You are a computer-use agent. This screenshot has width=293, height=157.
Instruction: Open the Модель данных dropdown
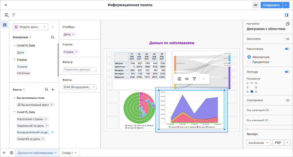pyautogui.click(x=30, y=27)
